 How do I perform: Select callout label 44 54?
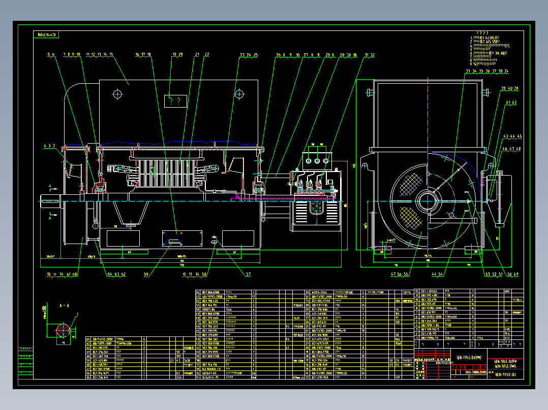pyautogui.click(x=437, y=275)
